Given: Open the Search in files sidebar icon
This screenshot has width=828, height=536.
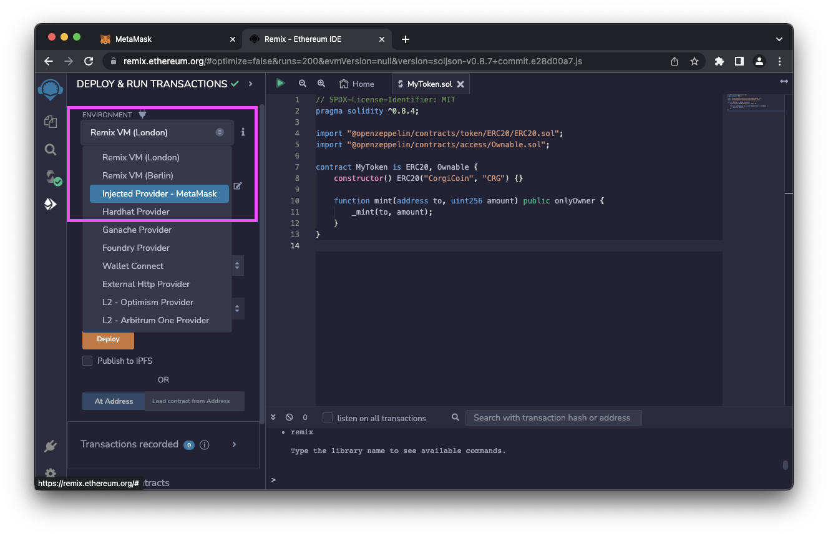Looking at the screenshot, I should [x=51, y=150].
